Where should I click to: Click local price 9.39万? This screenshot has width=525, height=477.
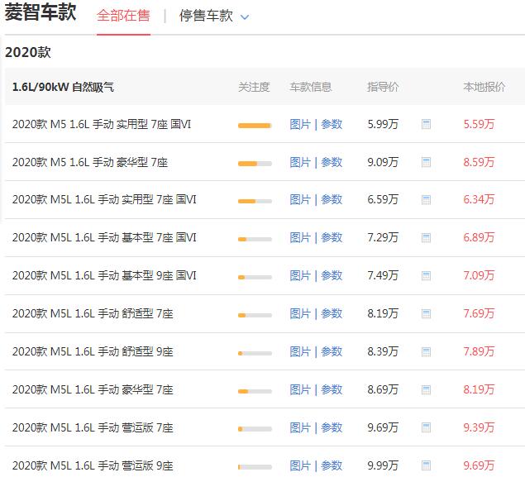[x=479, y=427]
